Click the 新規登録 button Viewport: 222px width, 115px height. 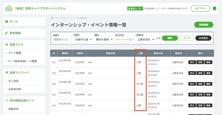tap(204, 25)
